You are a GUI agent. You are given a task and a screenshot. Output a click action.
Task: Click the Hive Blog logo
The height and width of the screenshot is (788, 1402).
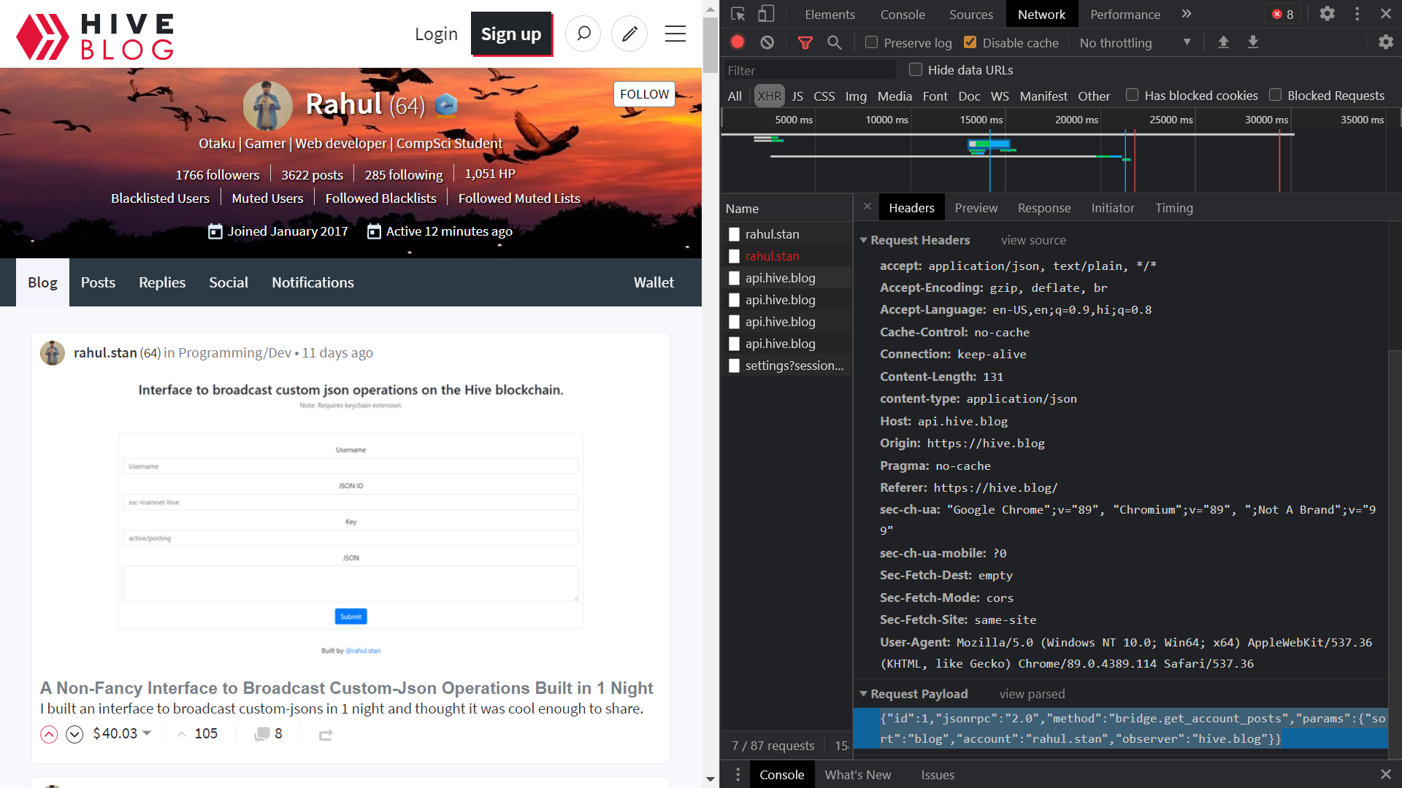tap(95, 36)
